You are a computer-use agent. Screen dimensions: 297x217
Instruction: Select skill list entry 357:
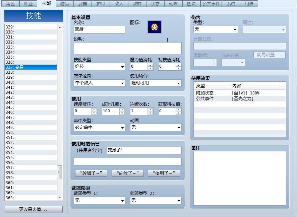tap(31, 168)
